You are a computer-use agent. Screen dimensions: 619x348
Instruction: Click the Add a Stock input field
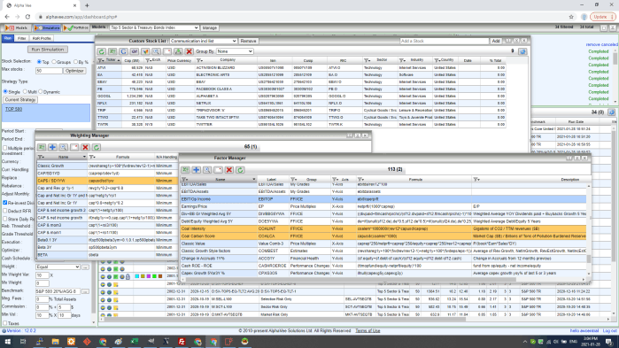click(x=445, y=41)
